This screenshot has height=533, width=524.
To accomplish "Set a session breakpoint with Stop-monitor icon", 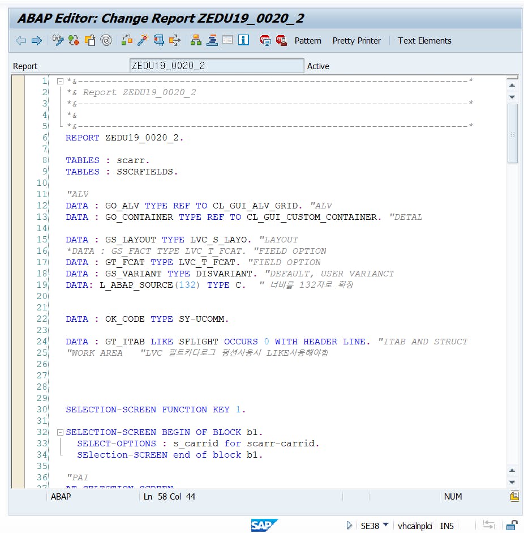I will point(265,40).
